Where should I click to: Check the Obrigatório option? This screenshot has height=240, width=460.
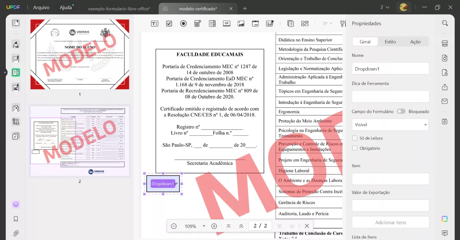[355, 148]
